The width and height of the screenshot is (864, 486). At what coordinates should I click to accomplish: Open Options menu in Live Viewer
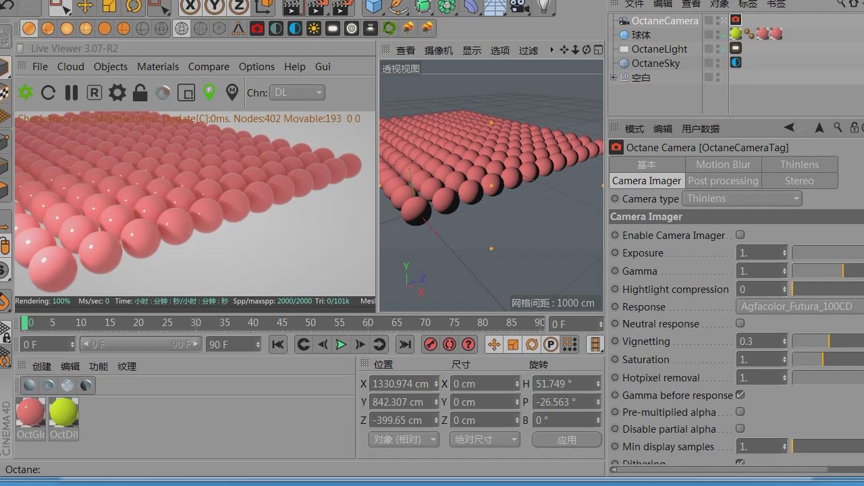(x=256, y=67)
